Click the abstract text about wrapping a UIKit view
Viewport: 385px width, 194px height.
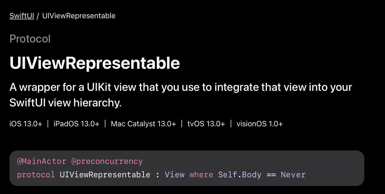[x=181, y=95]
